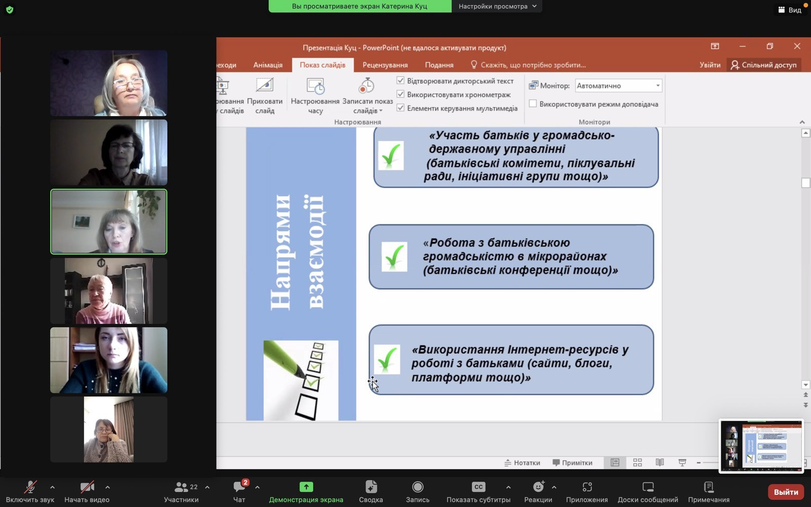Click the Скажіть, що потрібно зробити box
The width and height of the screenshot is (811, 507).
tap(529, 65)
